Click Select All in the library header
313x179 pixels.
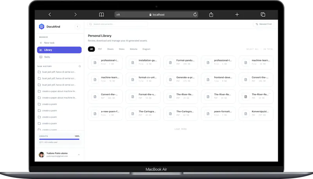tap(252, 49)
